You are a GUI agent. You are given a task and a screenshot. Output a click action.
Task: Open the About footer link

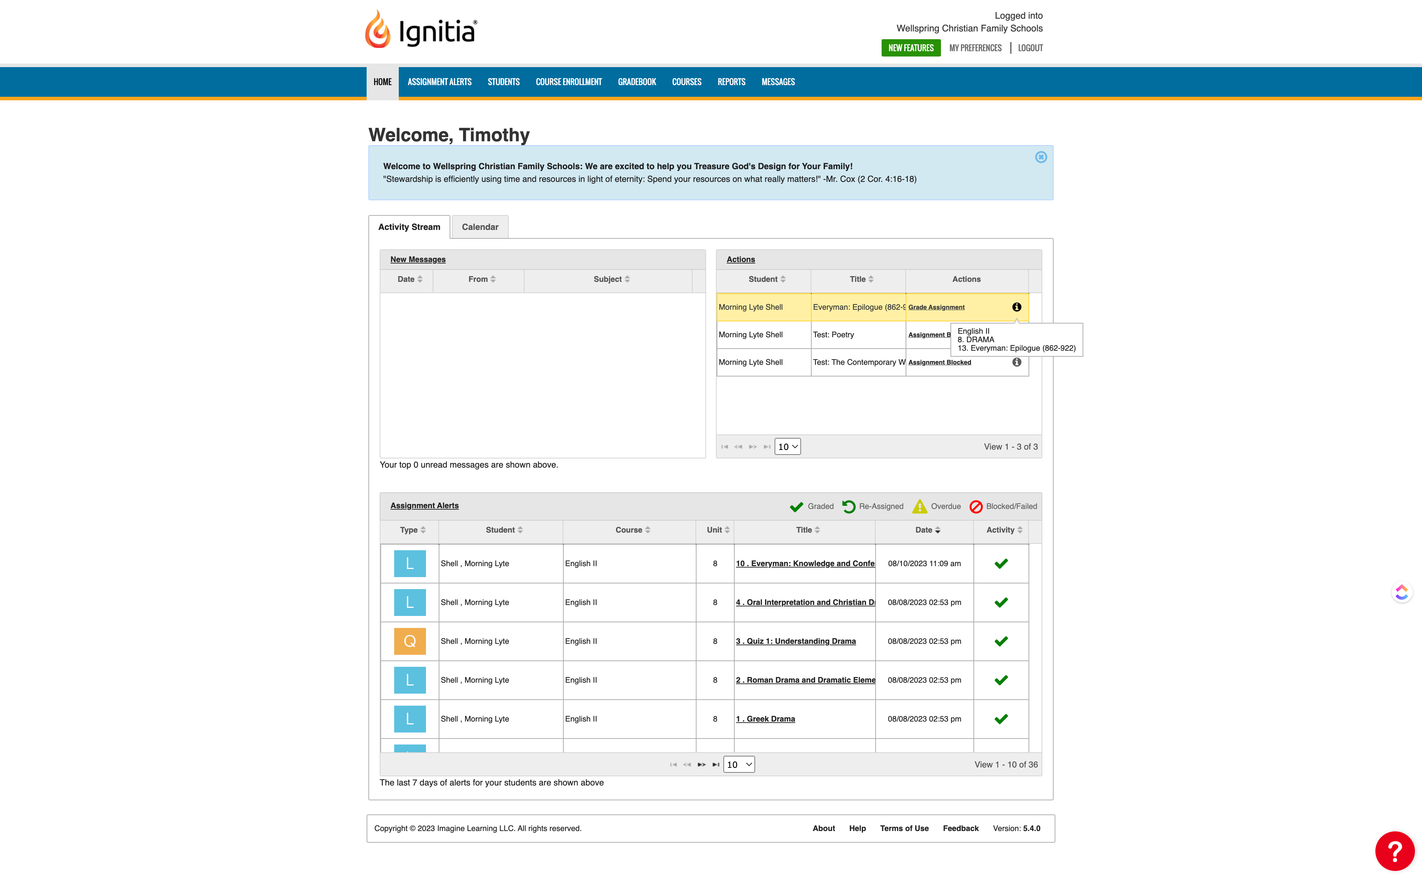(x=823, y=829)
